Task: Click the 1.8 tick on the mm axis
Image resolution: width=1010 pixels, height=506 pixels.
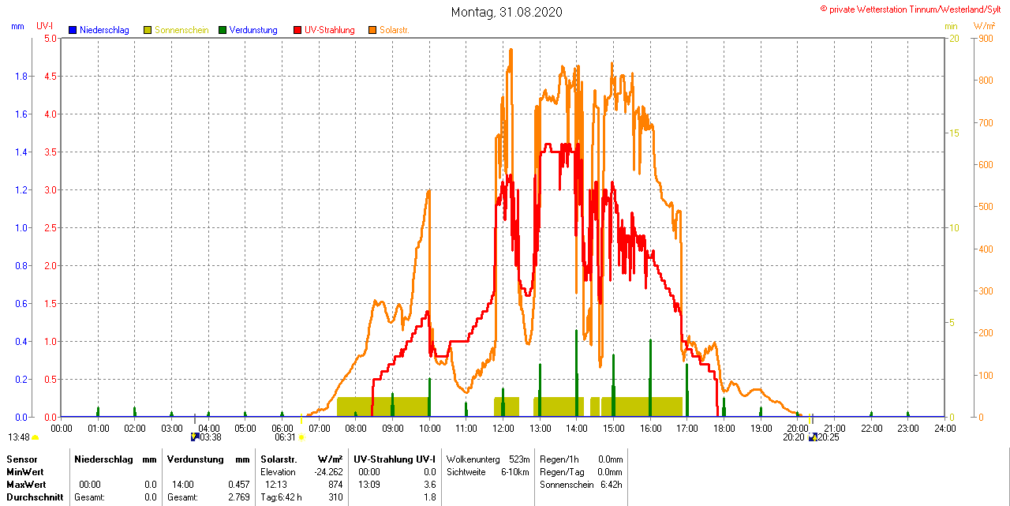Action: tap(21, 76)
